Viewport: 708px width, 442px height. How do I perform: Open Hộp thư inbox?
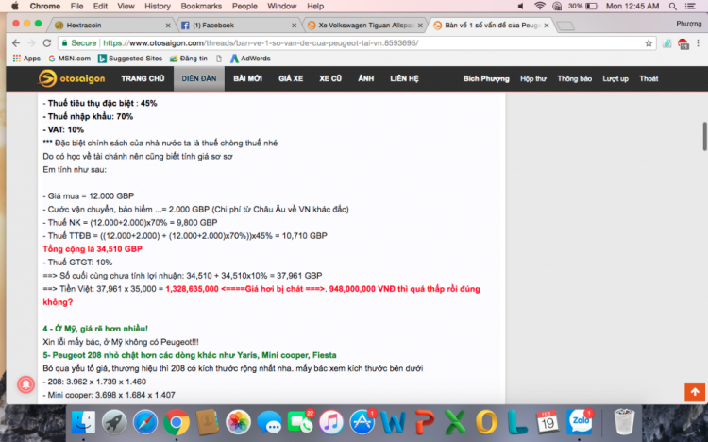click(533, 78)
